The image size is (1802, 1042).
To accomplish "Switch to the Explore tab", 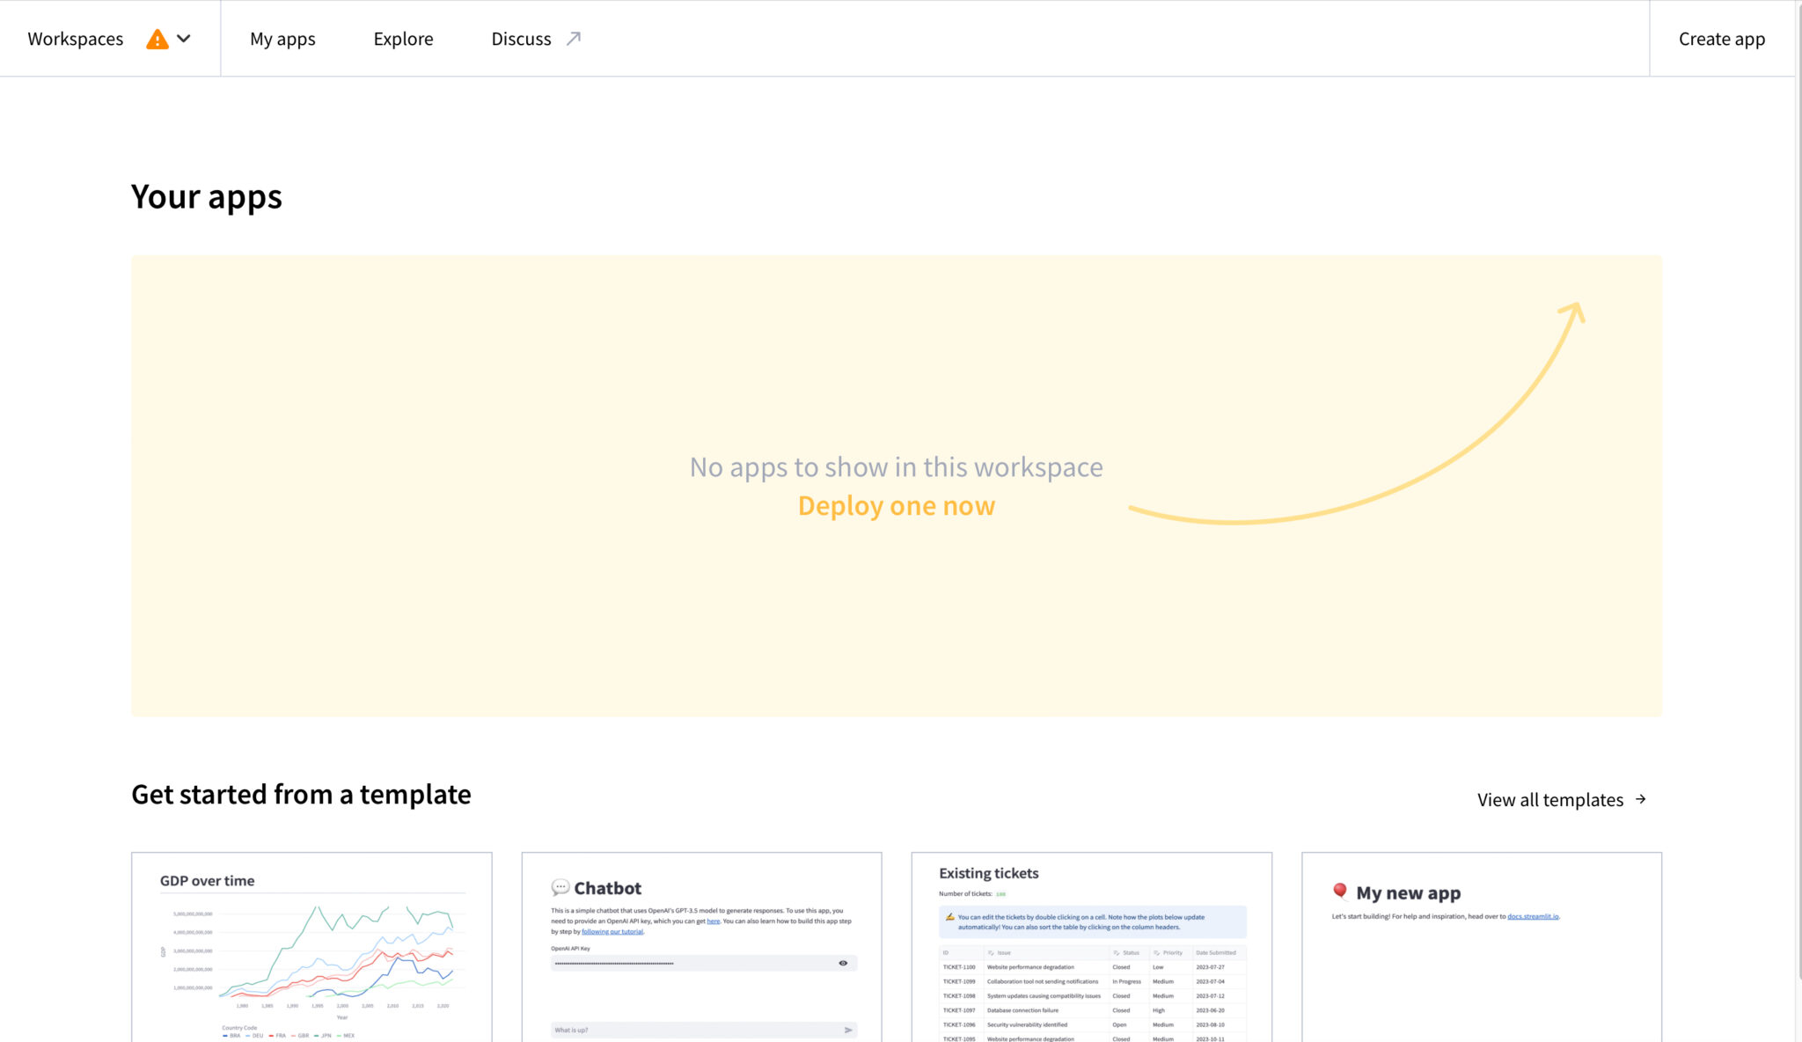I will click(x=403, y=39).
